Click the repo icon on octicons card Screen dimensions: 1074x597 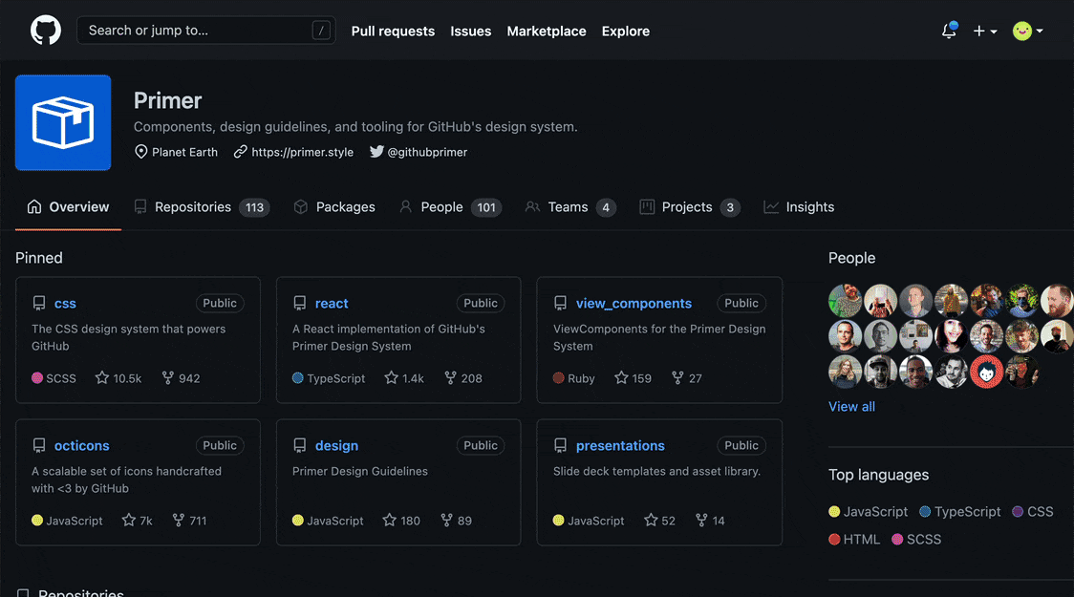(x=39, y=446)
